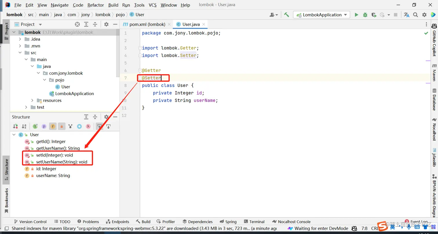
Task: Select LombokApplication in the project tree
Action: 74,94
